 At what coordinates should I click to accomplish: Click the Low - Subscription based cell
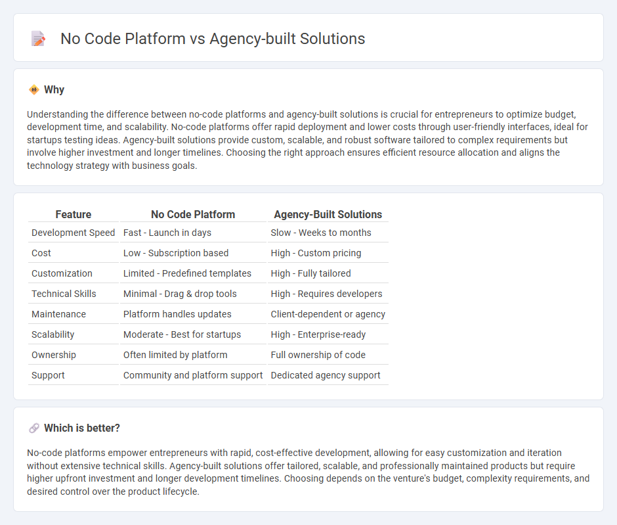tap(193, 253)
